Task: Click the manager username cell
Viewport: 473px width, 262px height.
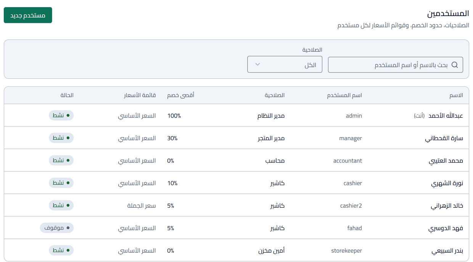Action: 351,138
